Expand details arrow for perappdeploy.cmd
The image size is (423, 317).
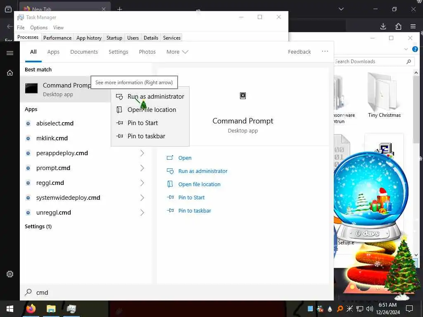click(x=142, y=153)
